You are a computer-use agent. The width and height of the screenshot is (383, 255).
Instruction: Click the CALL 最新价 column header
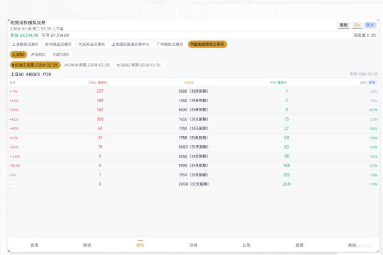point(98,83)
